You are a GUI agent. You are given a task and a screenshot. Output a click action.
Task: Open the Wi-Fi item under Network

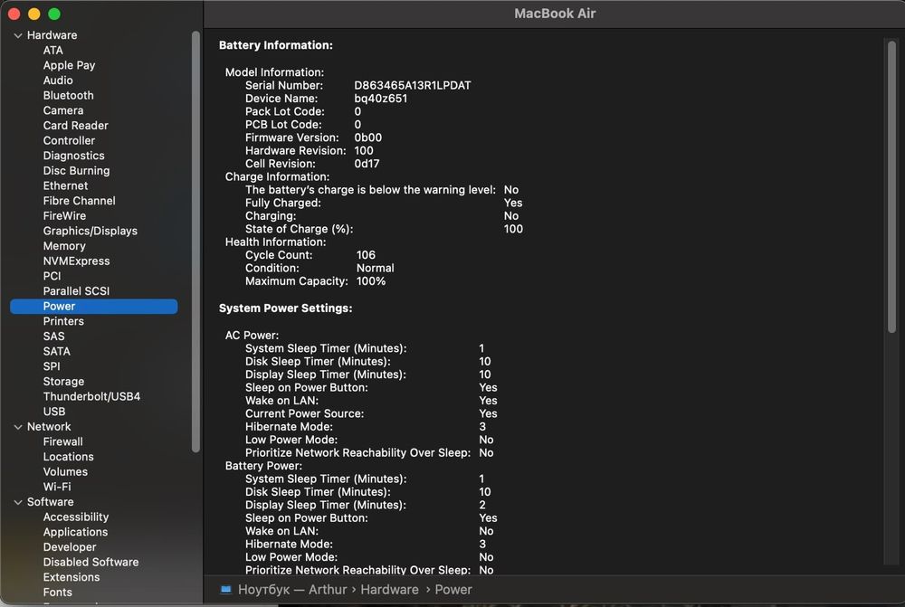coord(56,487)
